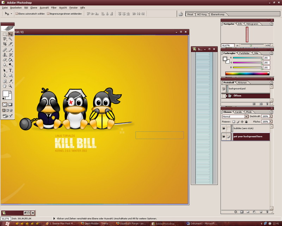Swap foreground and background colors arrow
Screen dimensions: 282x226
coord(11,92)
